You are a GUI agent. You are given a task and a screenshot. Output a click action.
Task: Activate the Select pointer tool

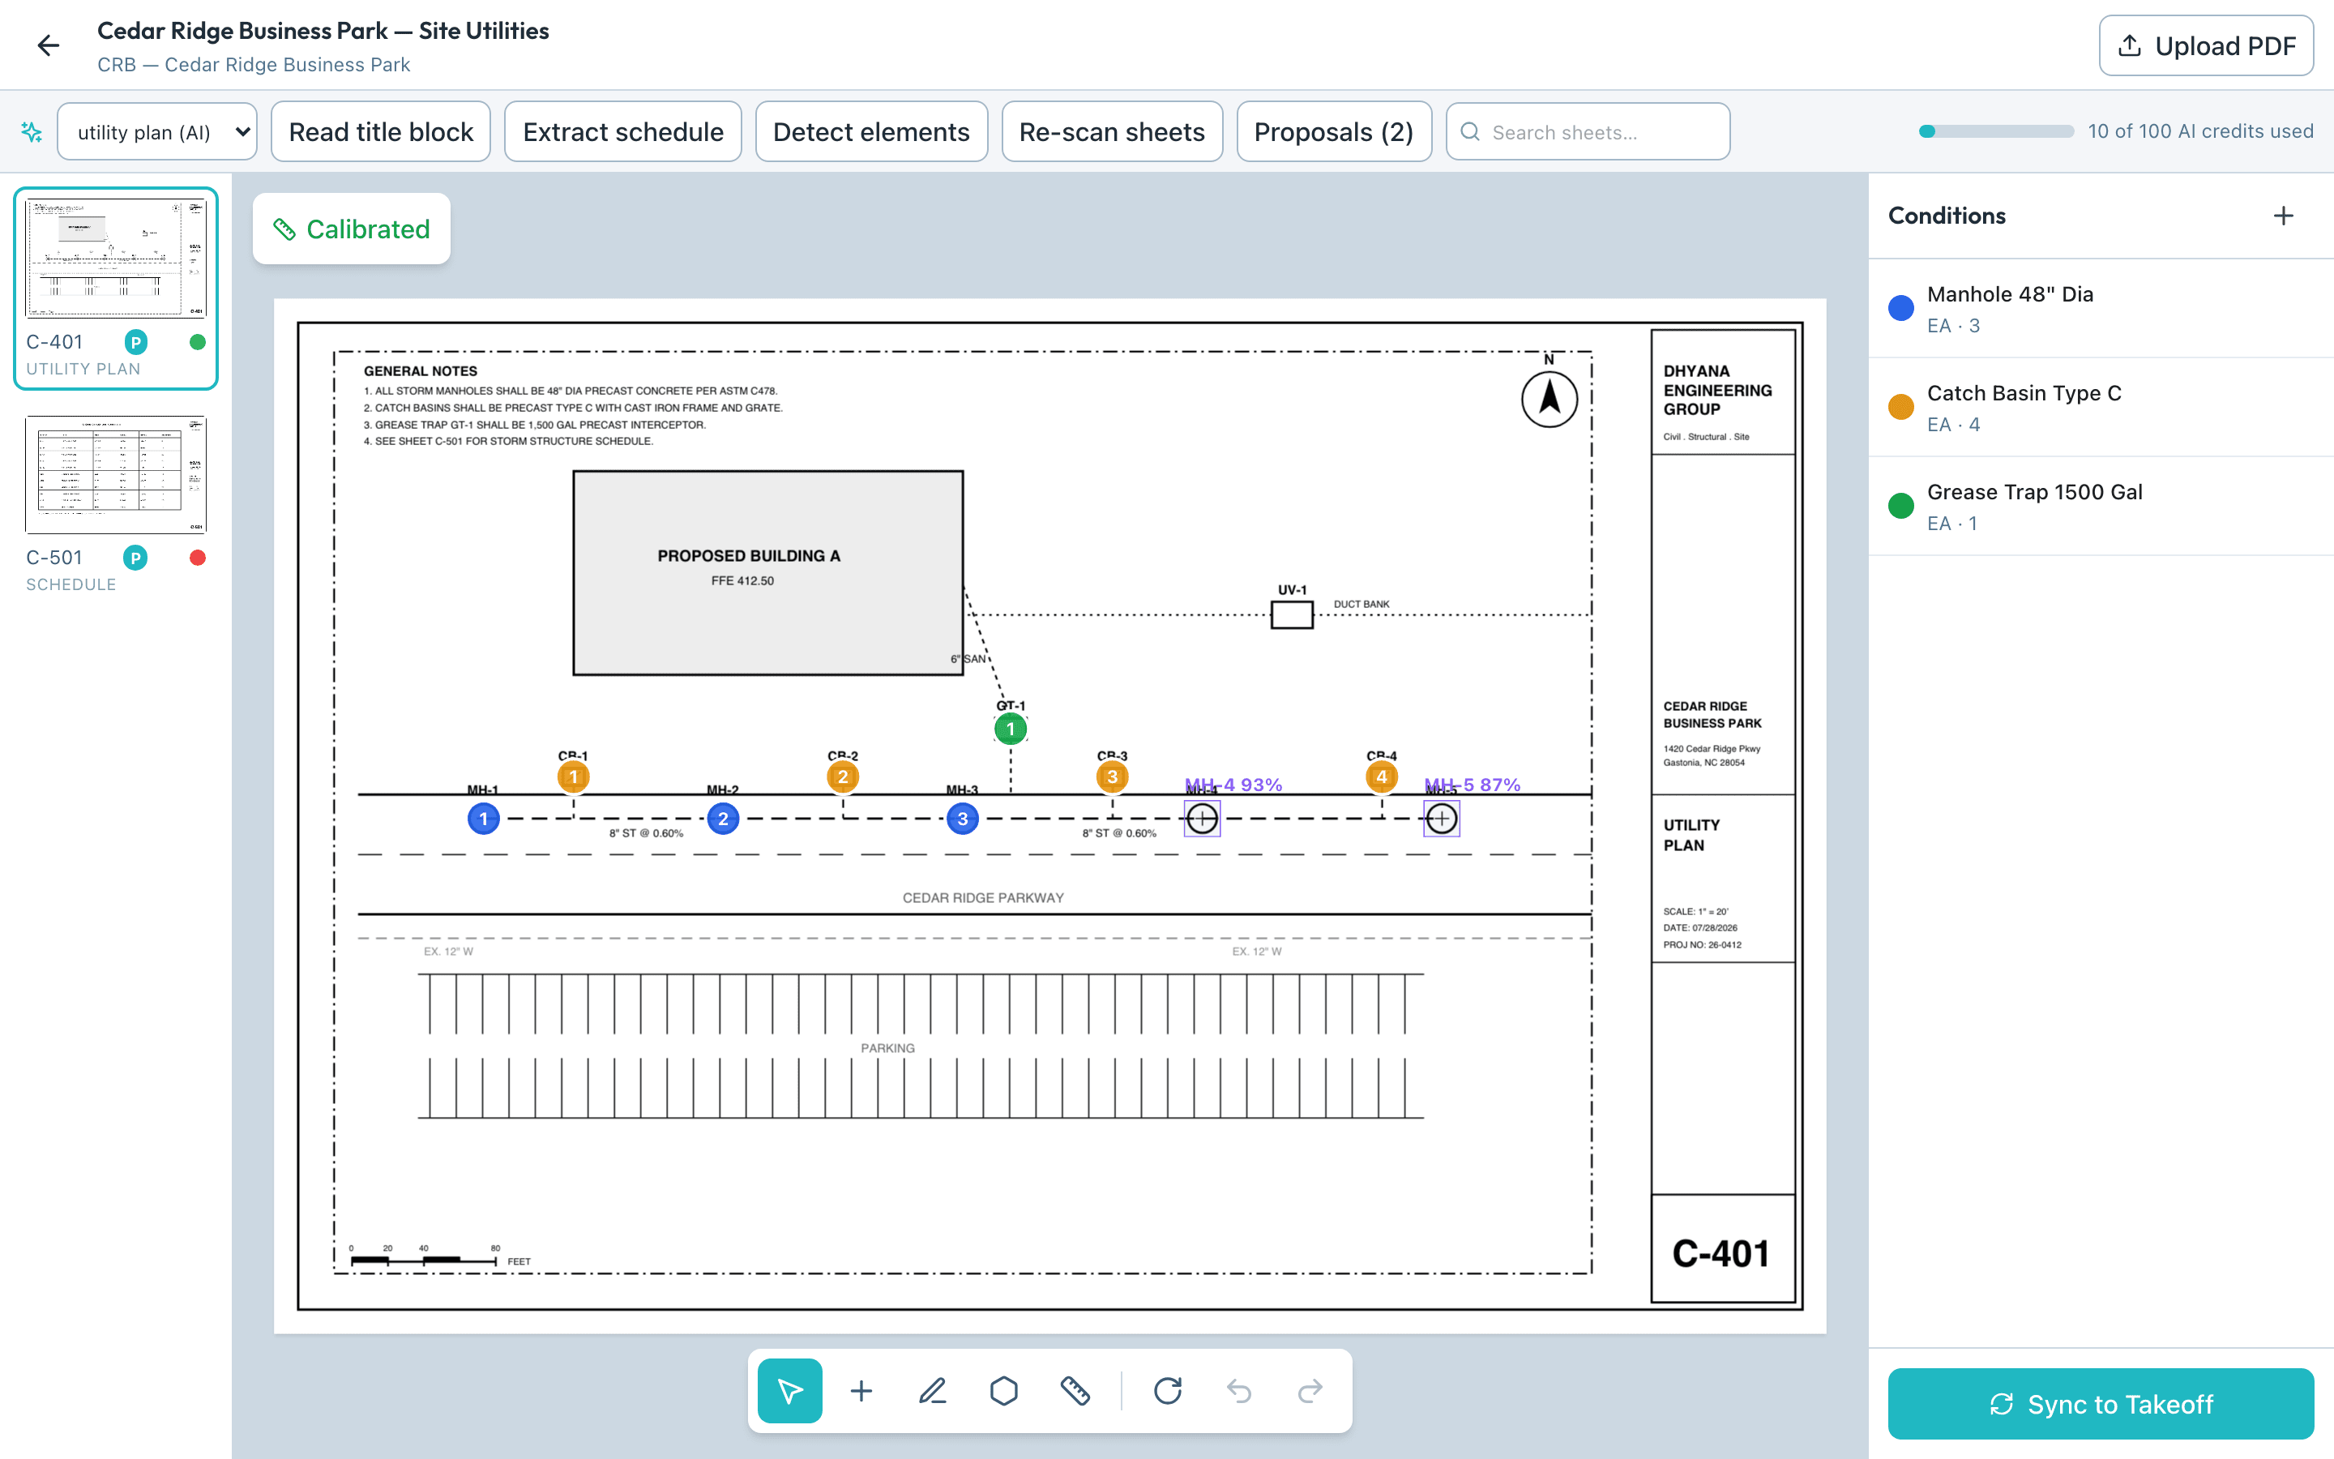(790, 1390)
